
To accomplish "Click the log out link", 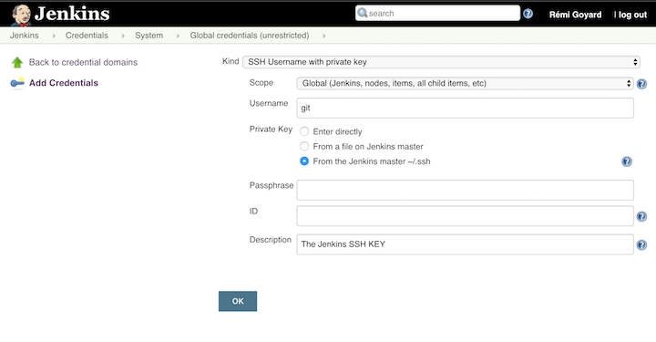I will [x=632, y=15].
